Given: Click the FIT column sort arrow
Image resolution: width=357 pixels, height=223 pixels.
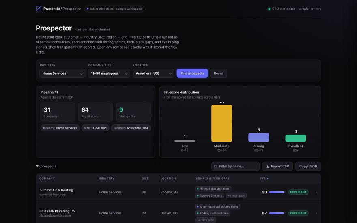Looking at the screenshot, I should coord(267,179).
